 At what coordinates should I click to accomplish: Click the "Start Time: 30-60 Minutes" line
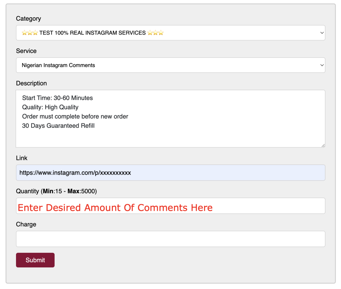pos(57,98)
